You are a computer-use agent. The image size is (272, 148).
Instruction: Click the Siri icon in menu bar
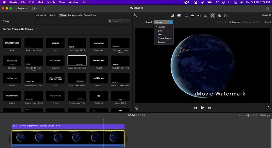click(x=241, y=2)
